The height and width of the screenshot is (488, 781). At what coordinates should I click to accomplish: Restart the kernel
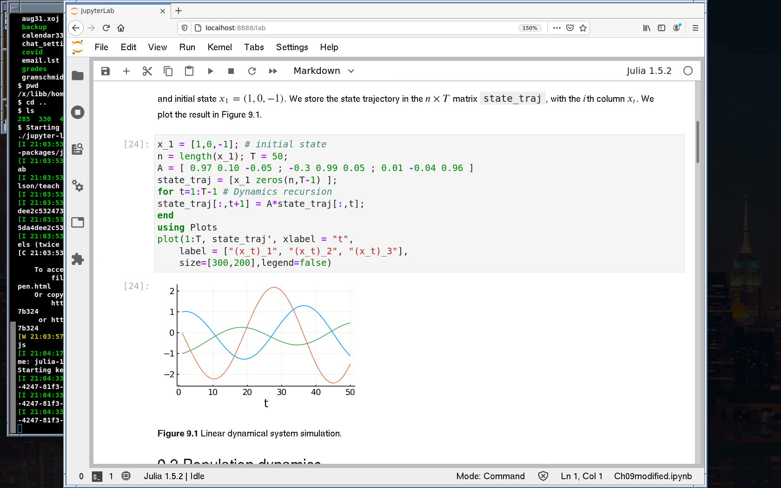click(252, 71)
